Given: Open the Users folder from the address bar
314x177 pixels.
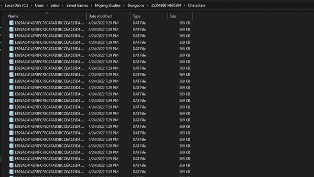Looking at the screenshot, I should tap(39, 5).
